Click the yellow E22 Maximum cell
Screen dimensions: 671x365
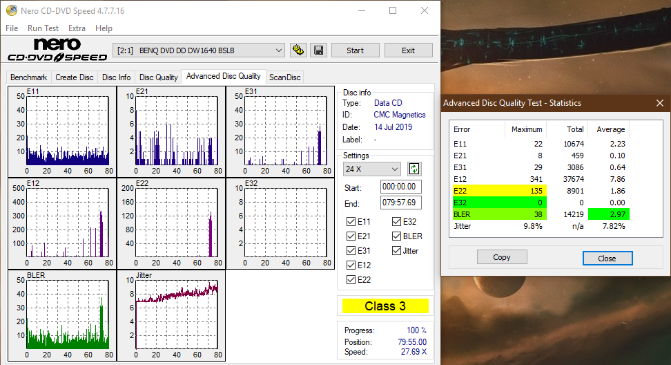pyautogui.click(x=526, y=191)
